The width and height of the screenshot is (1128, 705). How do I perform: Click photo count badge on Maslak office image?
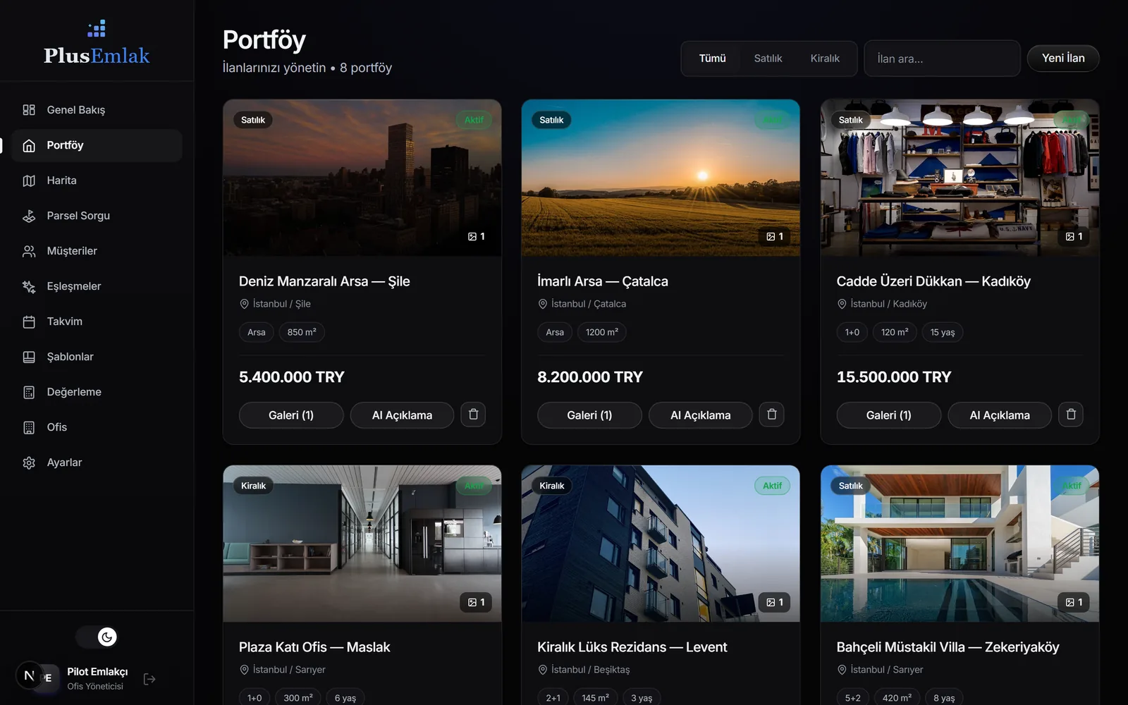point(477,602)
